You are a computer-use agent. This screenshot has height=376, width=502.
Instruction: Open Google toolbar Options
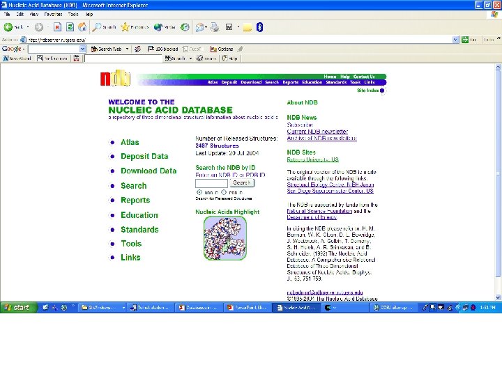coord(222,49)
